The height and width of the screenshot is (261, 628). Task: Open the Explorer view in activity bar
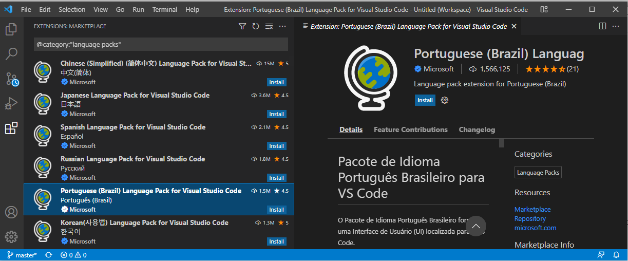click(11, 29)
